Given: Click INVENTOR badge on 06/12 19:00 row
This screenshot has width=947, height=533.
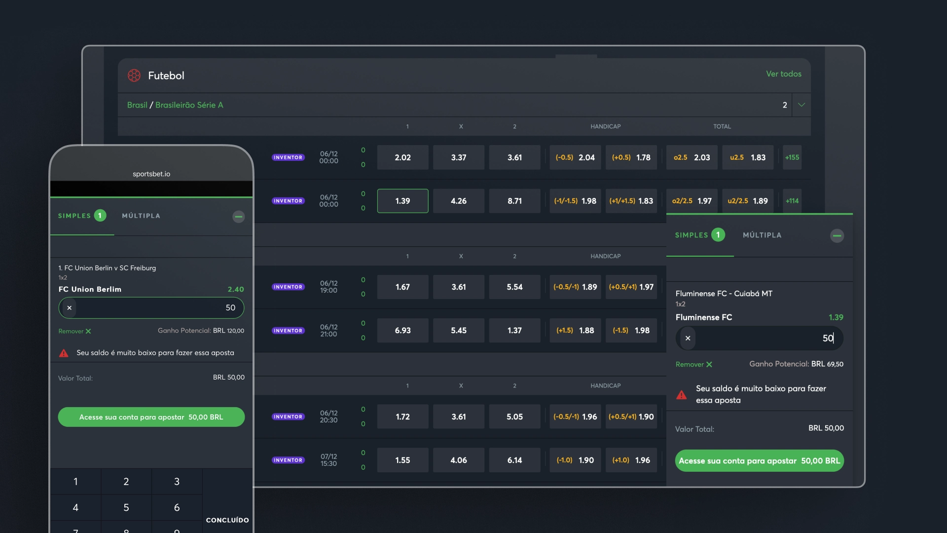Looking at the screenshot, I should (288, 287).
